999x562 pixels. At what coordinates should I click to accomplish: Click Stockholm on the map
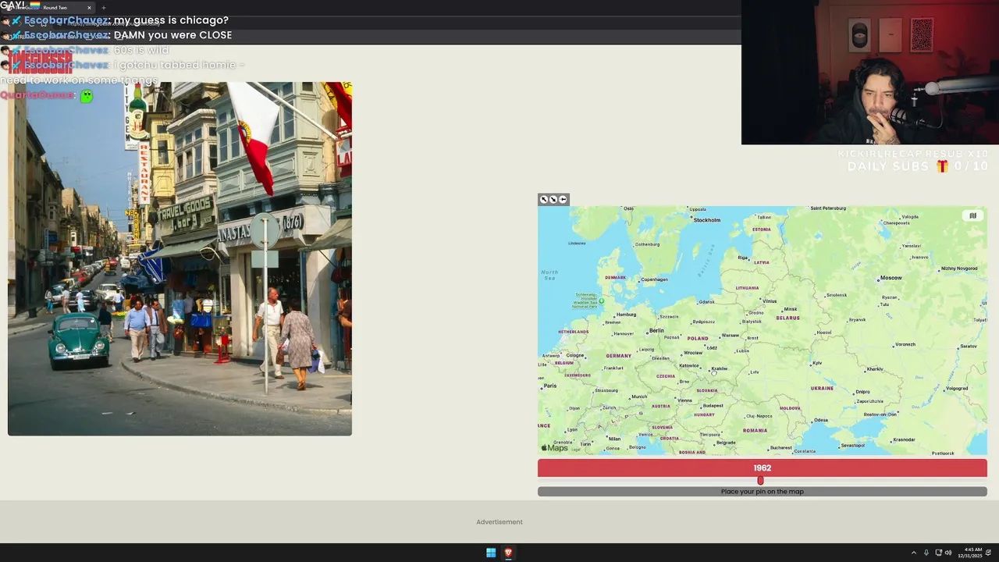coord(707,220)
